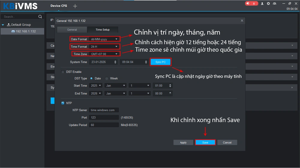The height and width of the screenshot is (168, 300).
Task: Close the General 192.168.1.132 dialog
Action: tap(242, 21)
